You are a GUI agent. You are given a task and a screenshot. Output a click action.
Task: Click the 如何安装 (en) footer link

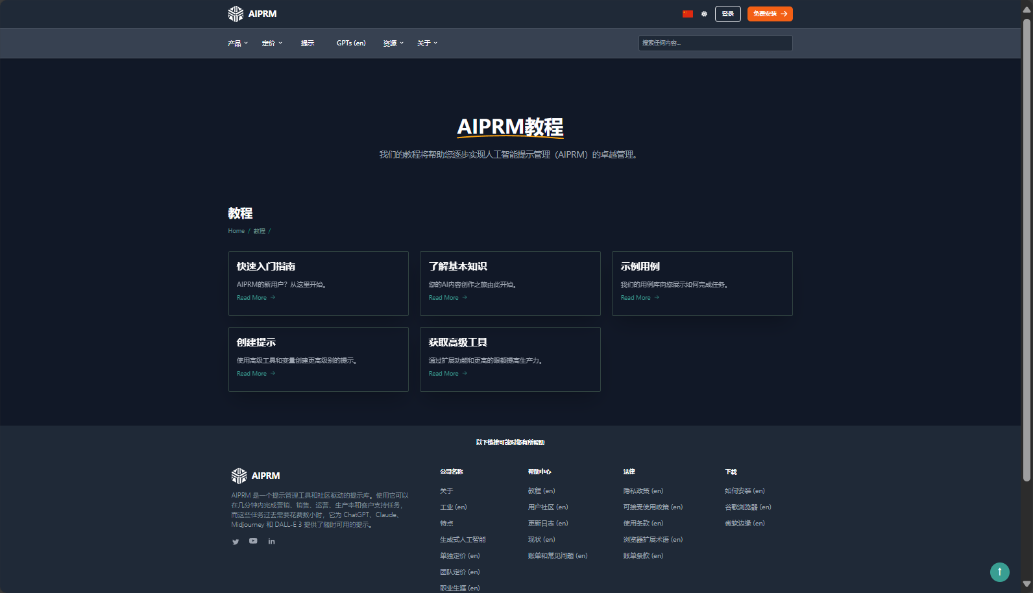745,491
